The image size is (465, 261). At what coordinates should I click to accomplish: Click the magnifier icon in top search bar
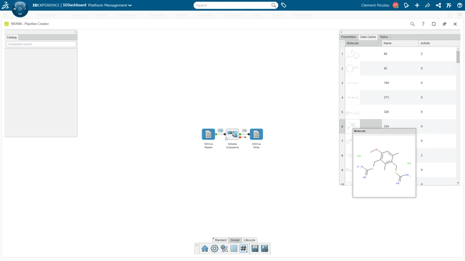pyautogui.click(x=274, y=5)
